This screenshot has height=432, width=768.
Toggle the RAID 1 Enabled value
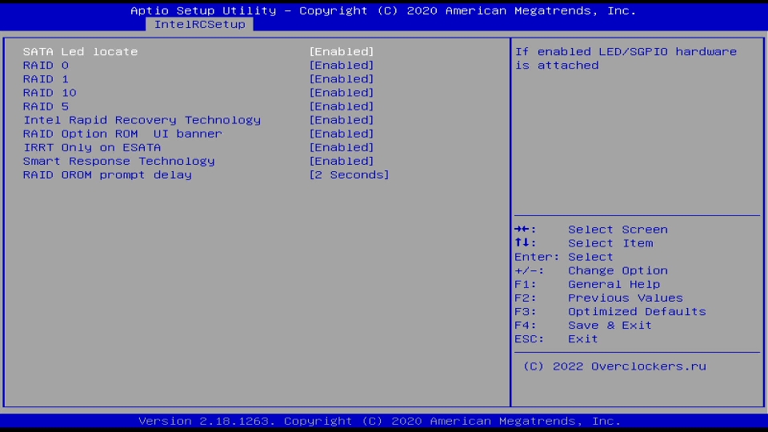[342, 79]
